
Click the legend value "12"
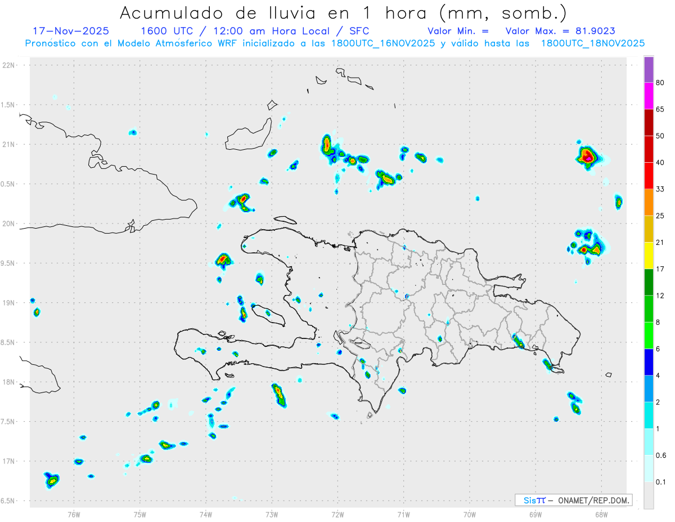point(660,296)
